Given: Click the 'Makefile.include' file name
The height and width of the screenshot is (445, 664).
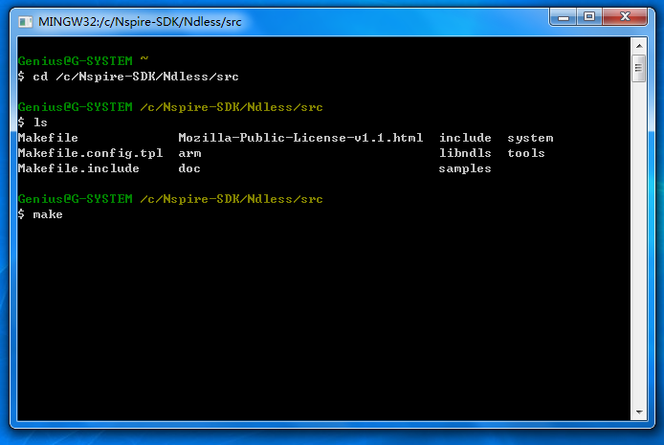Looking at the screenshot, I should (x=78, y=168).
